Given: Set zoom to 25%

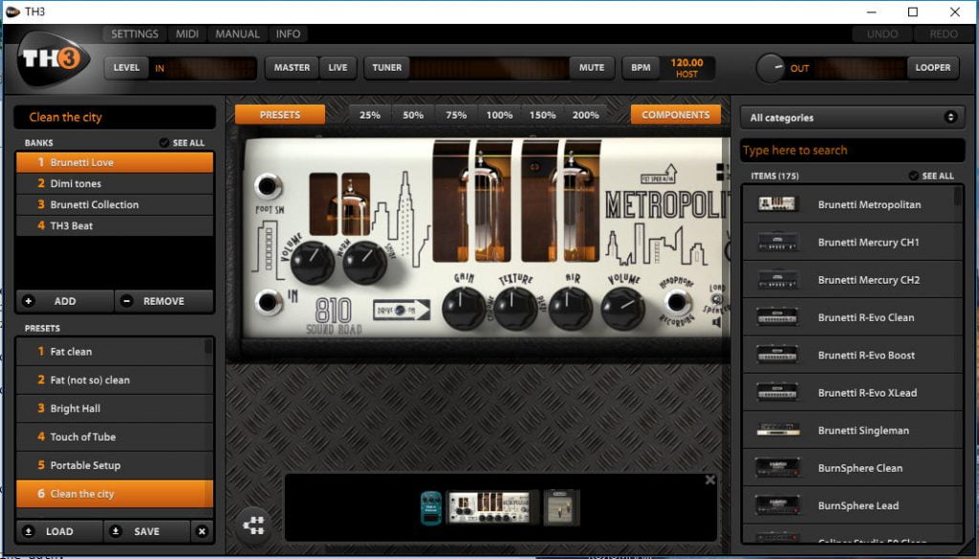Looking at the screenshot, I should 370,115.
